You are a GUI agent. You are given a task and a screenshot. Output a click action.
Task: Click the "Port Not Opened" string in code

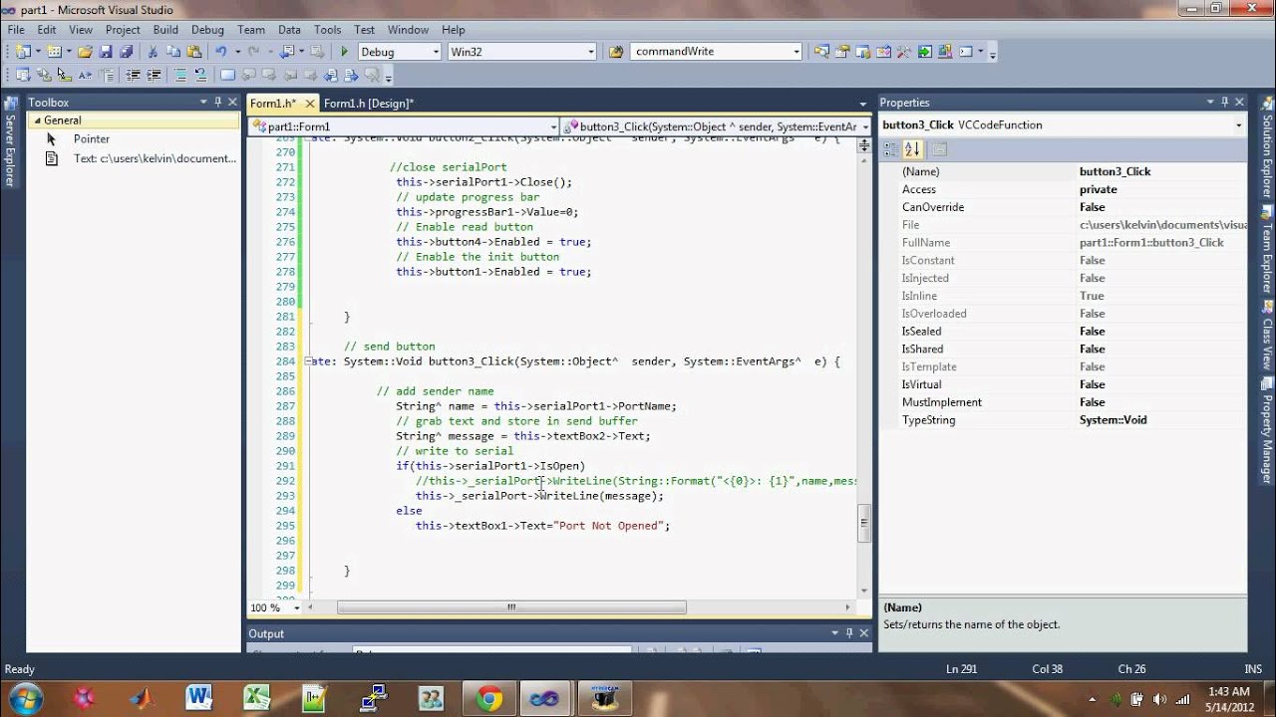click(x=609, y=526)
